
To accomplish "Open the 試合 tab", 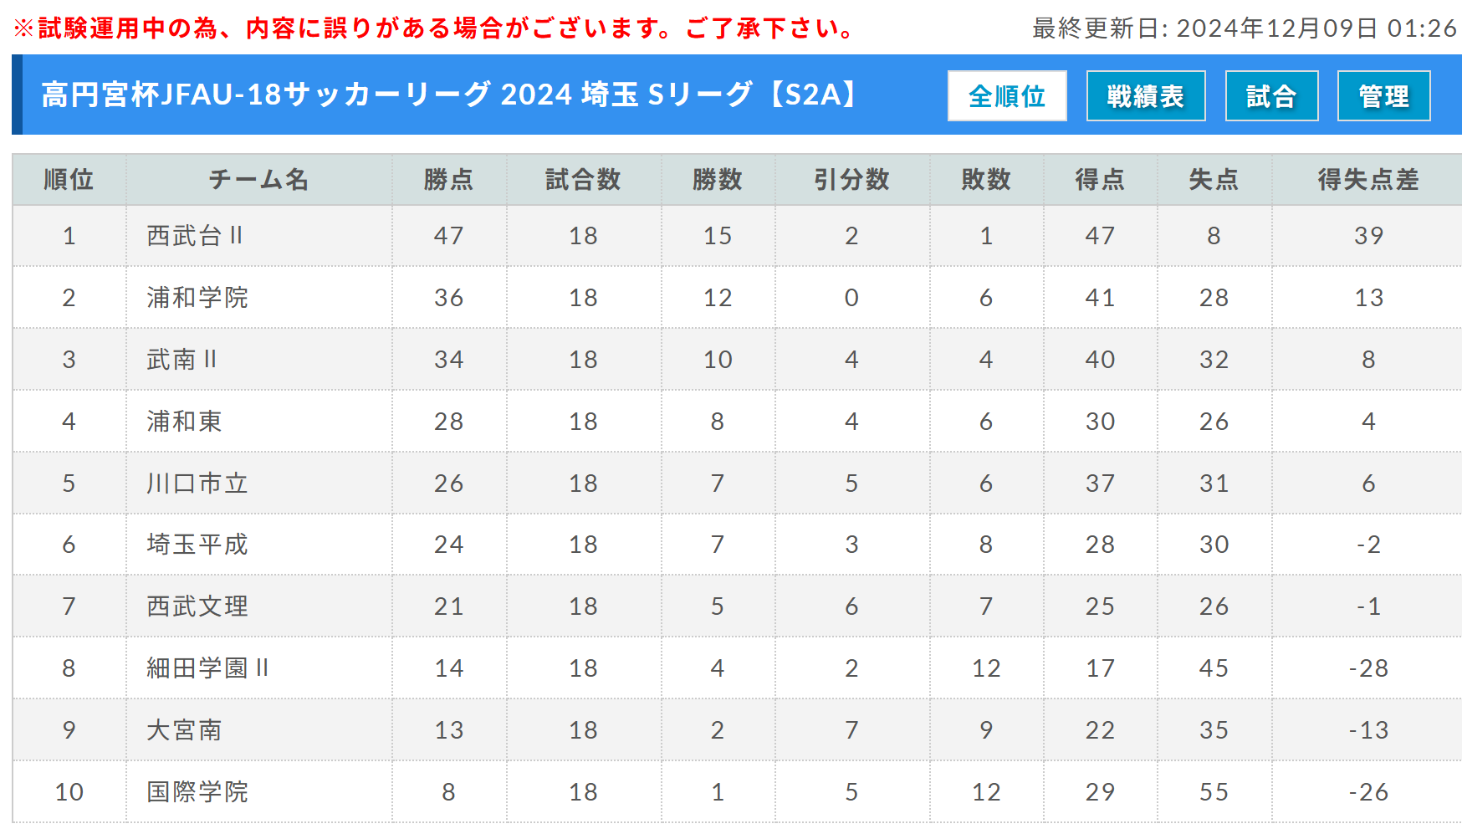I will [1271, 96].
